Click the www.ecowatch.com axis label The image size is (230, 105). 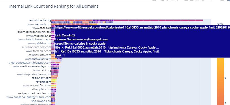point(38,59)
